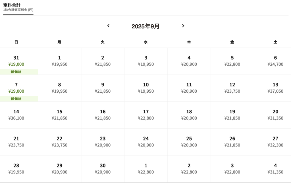
Task: Select September 14 at ¥36,100
Action: point(16,115)
